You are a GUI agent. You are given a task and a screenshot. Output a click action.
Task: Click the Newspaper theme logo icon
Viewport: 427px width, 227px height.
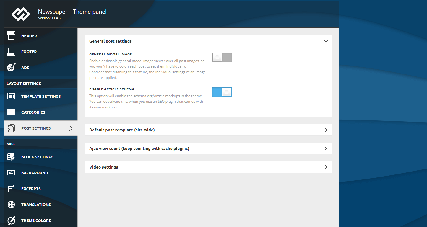[x=21, y=14]
